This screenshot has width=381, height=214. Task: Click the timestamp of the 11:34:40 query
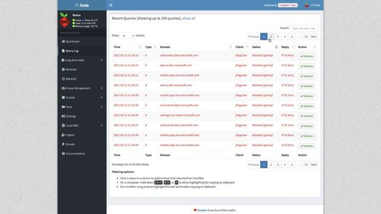(x=126, y=135)
